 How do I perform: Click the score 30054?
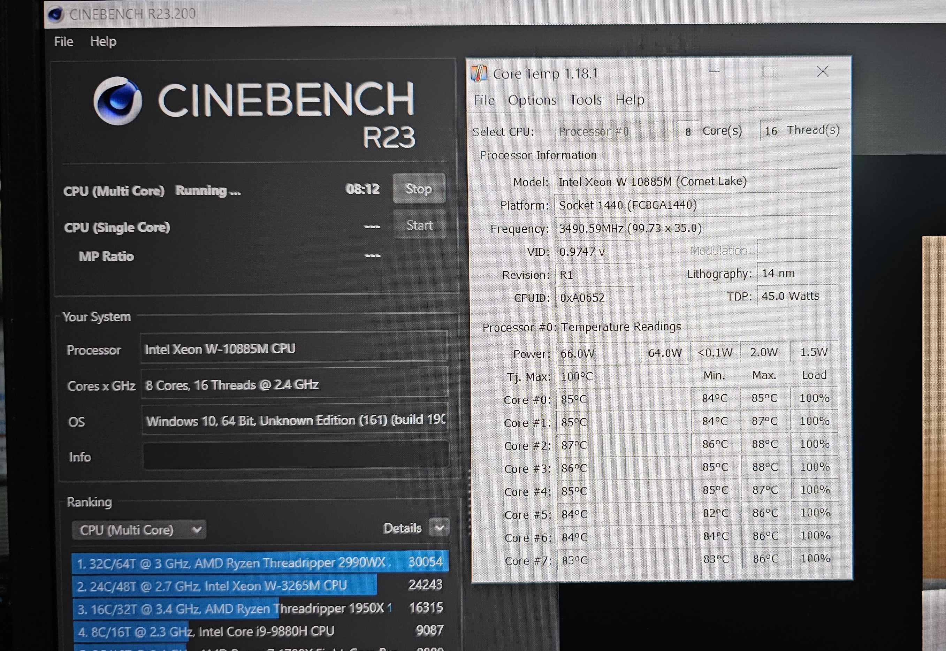pyautogui.click(x=426, y=562)
